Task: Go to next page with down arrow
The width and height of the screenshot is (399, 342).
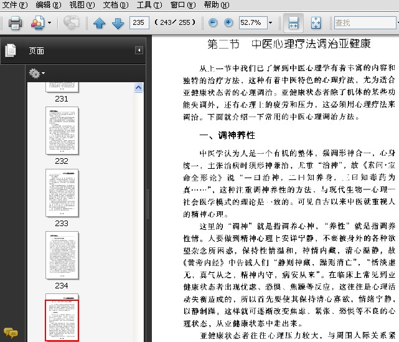Action: [x=118, y=24]
